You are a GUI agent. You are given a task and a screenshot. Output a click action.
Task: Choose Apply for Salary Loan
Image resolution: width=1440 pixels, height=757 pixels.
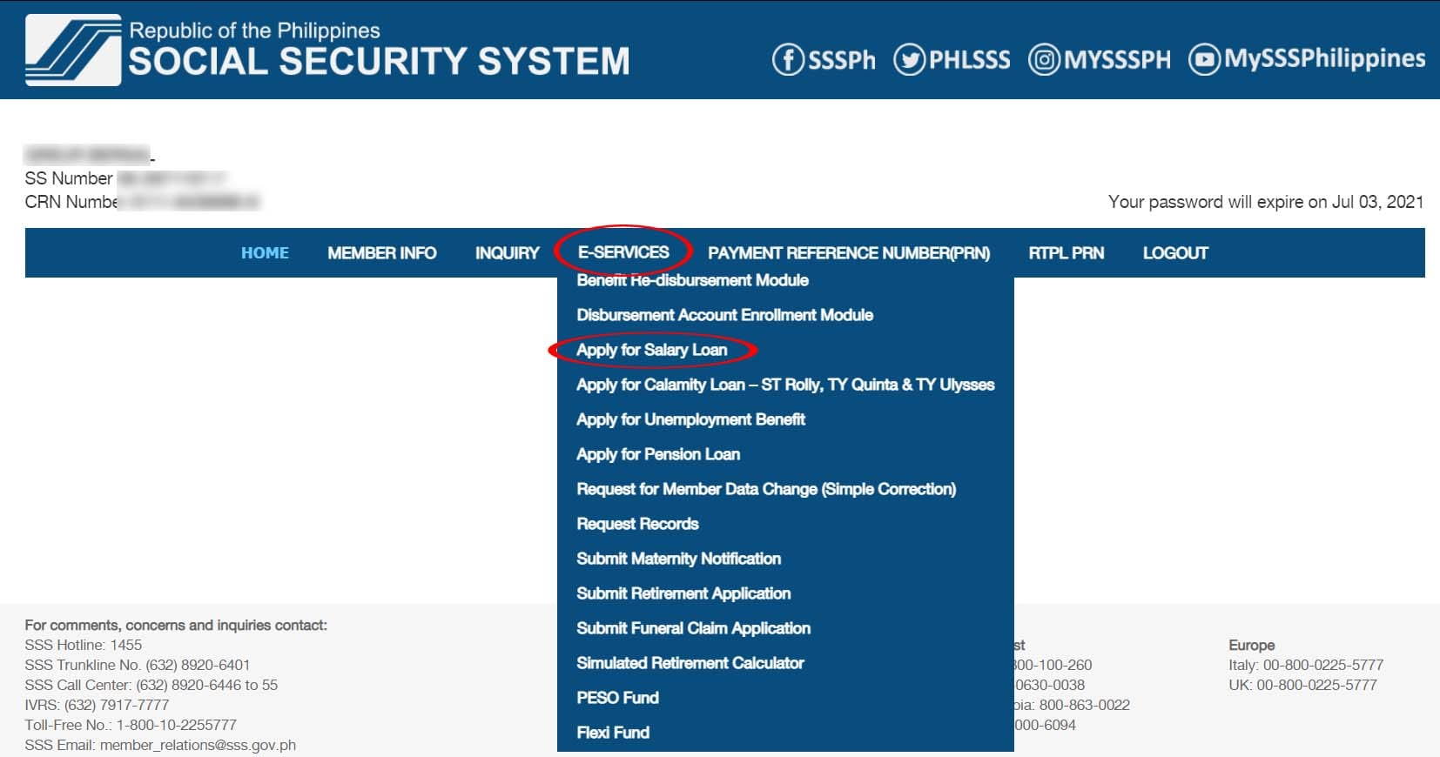pyautogui.click(x=652, y=350)
